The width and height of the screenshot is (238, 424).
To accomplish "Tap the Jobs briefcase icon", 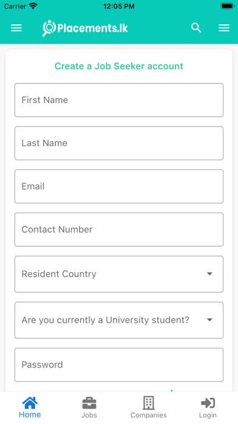I will 89,403.
